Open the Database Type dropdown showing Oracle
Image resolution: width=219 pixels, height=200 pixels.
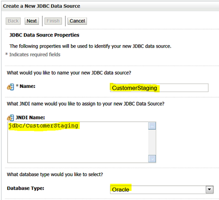tap(162, 190)
